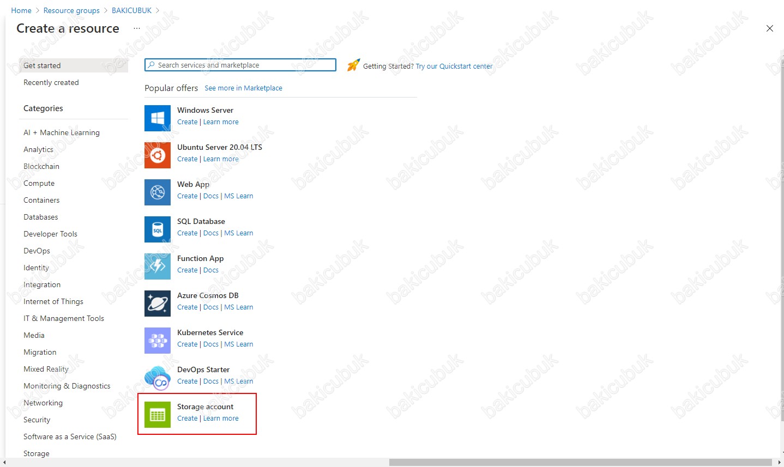Select Get started in the sidebar
The image size is (784, 467).
pyautogui.click(x=74, y=65)
